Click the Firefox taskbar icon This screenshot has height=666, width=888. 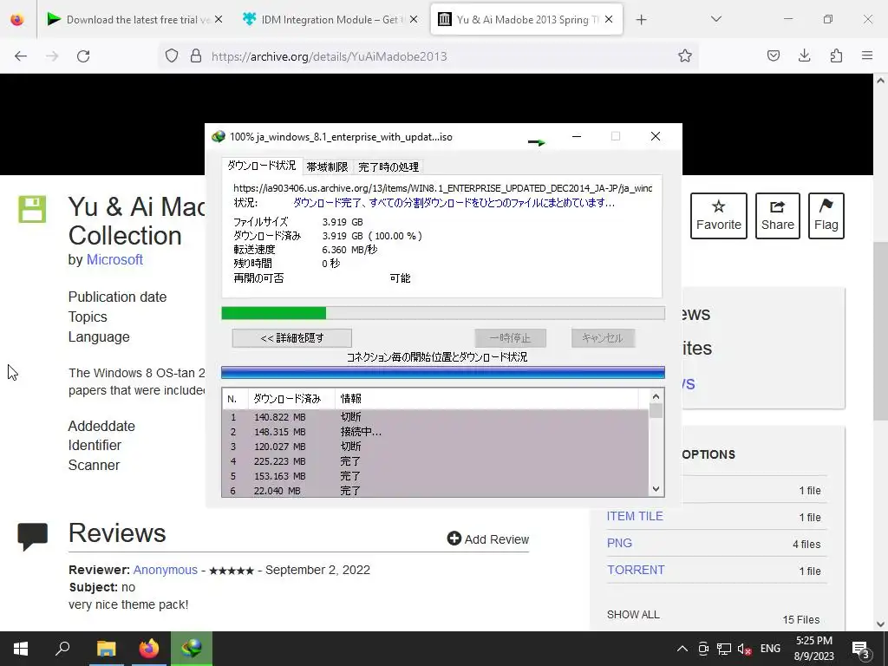(149, 649)
